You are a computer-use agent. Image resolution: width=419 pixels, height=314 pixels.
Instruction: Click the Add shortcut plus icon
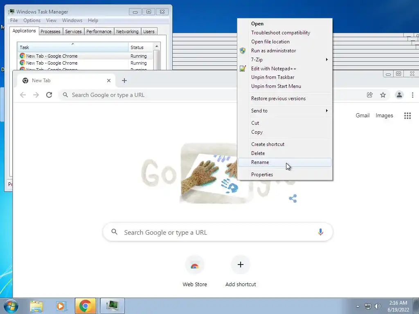241,265
